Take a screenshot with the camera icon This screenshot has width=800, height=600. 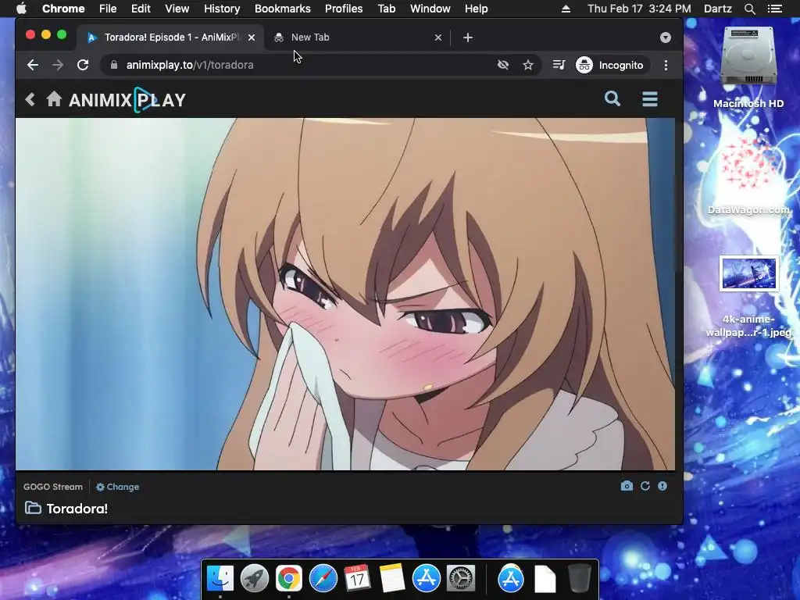click(x=627, y=486)
